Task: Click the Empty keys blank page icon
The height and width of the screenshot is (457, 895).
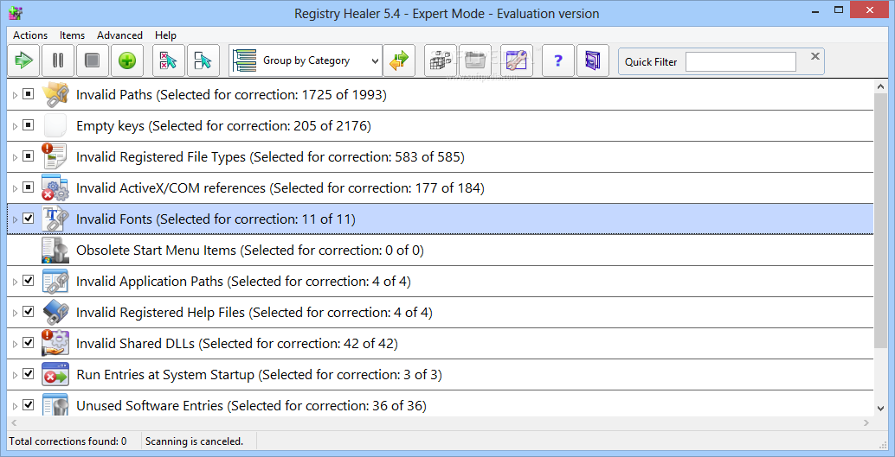Action: [x=55, y=126]
